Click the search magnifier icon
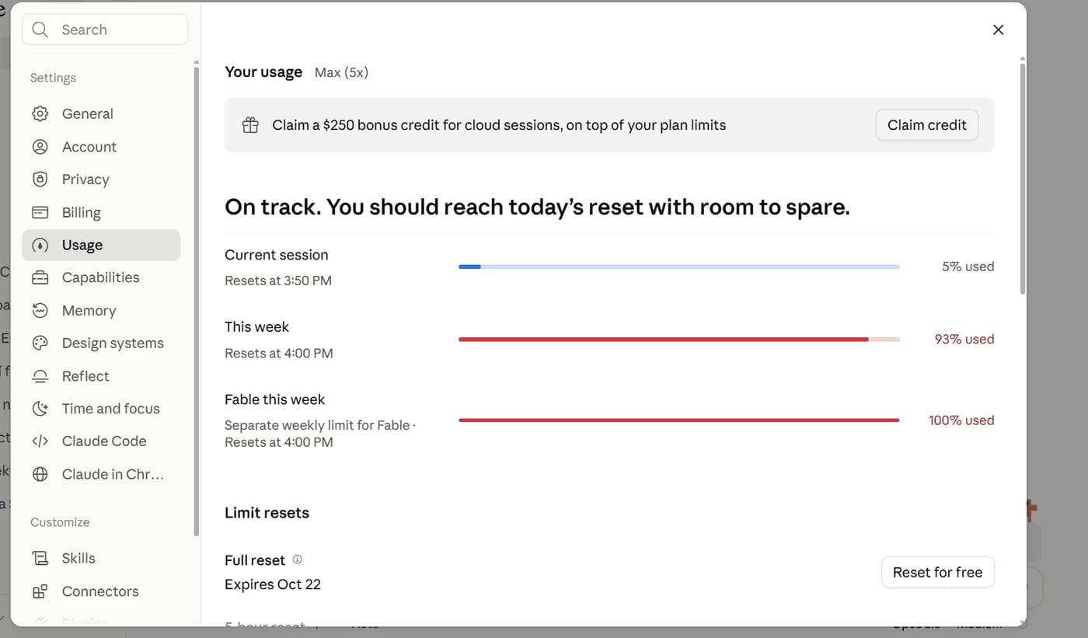Screen dimensions: 1088x638 click(x=40, y=30)
